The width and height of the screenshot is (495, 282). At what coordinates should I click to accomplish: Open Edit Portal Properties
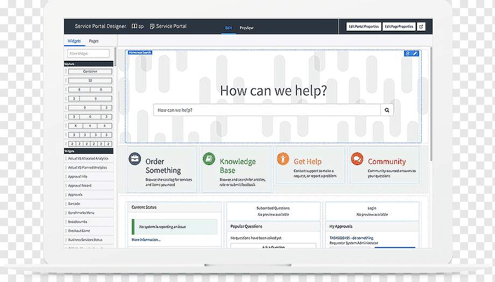click(x=364, y=26)
